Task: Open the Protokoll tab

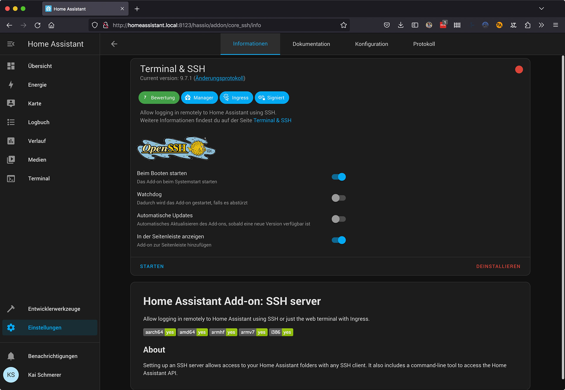Action: tap(424, 44)
